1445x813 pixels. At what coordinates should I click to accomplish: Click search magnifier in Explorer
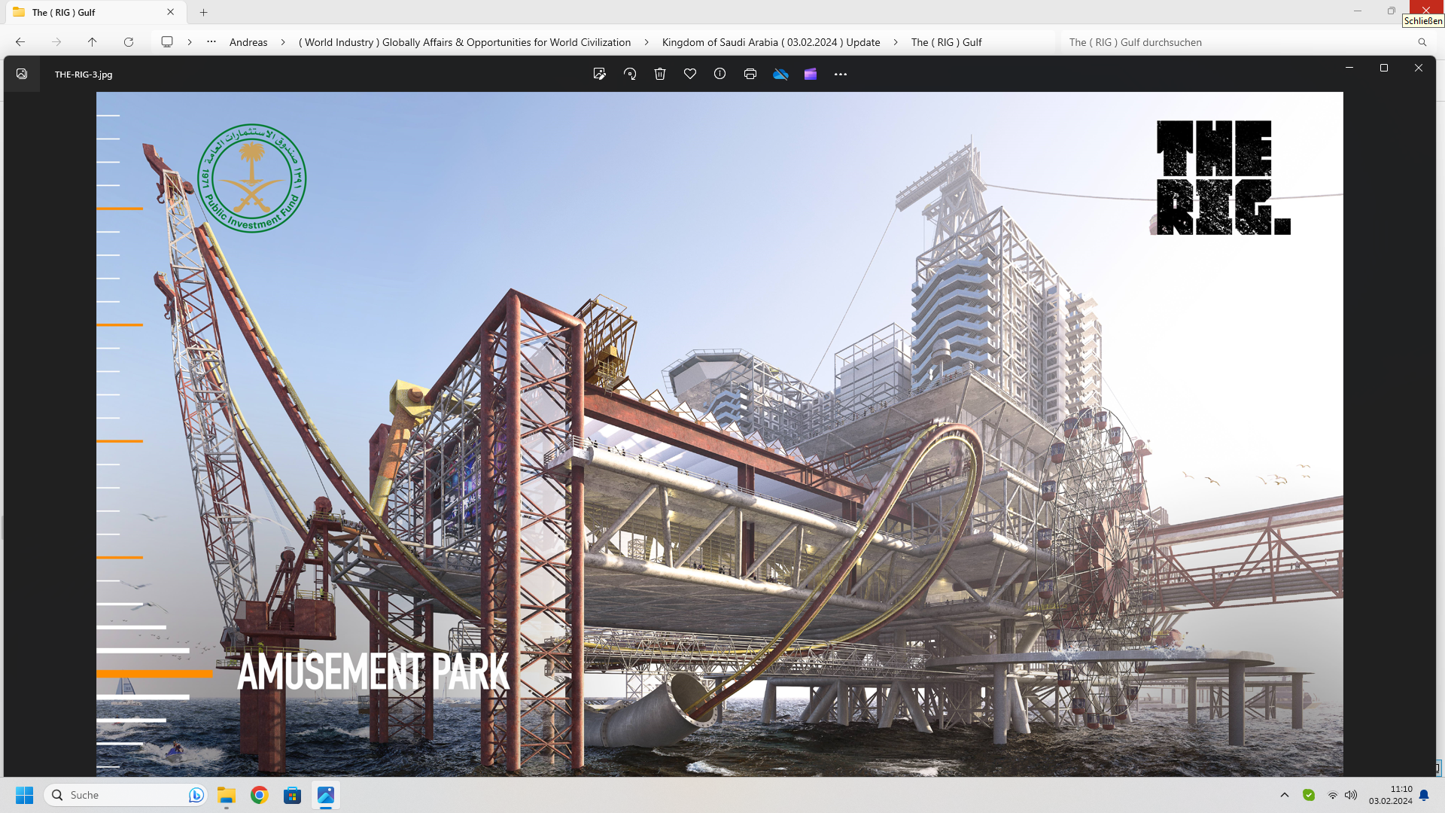[1422, 42]
